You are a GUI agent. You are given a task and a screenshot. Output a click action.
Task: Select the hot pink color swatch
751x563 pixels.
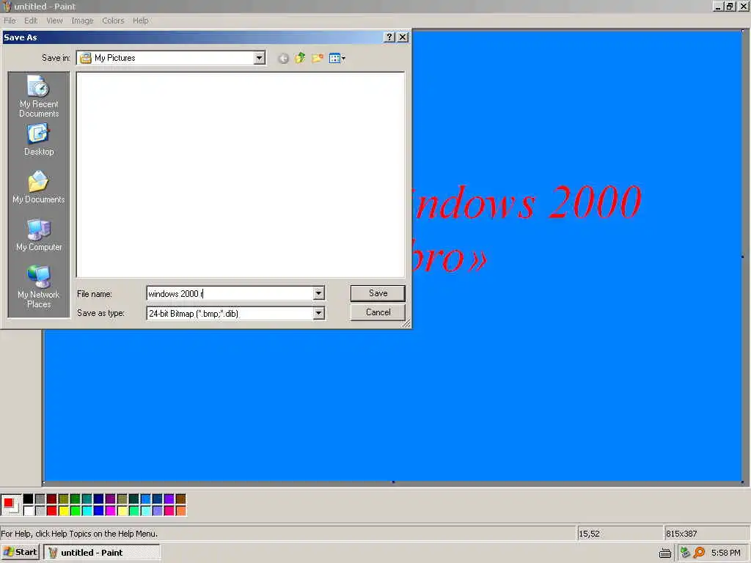click(169, 511)
